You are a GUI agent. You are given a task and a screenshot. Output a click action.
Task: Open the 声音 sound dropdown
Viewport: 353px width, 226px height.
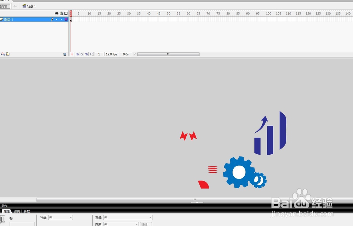[x=128, y=218]
